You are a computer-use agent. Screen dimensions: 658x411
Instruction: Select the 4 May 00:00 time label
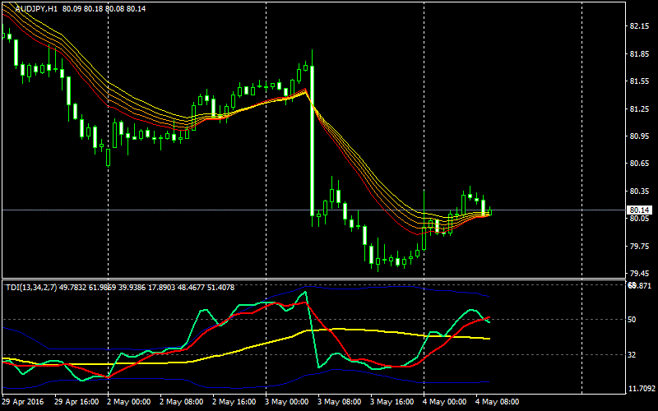[x=445, y=402]
